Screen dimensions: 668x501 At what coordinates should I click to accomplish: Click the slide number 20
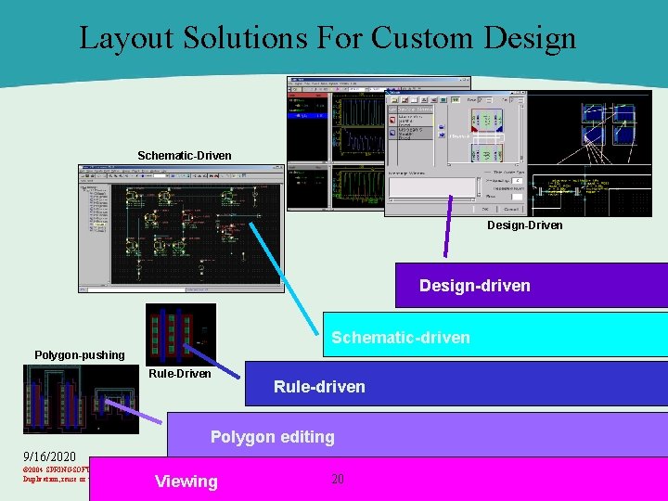[x=338, y=479]
